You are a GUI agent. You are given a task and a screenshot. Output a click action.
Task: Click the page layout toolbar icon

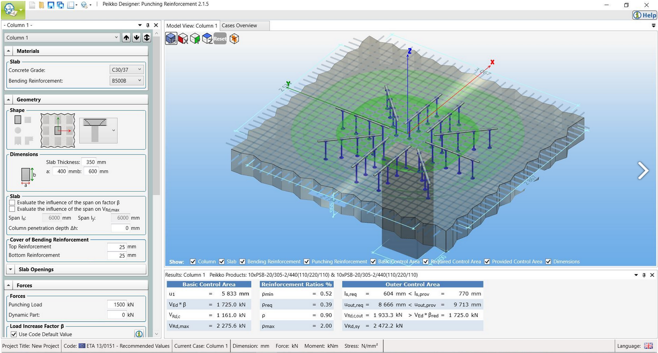71,5
